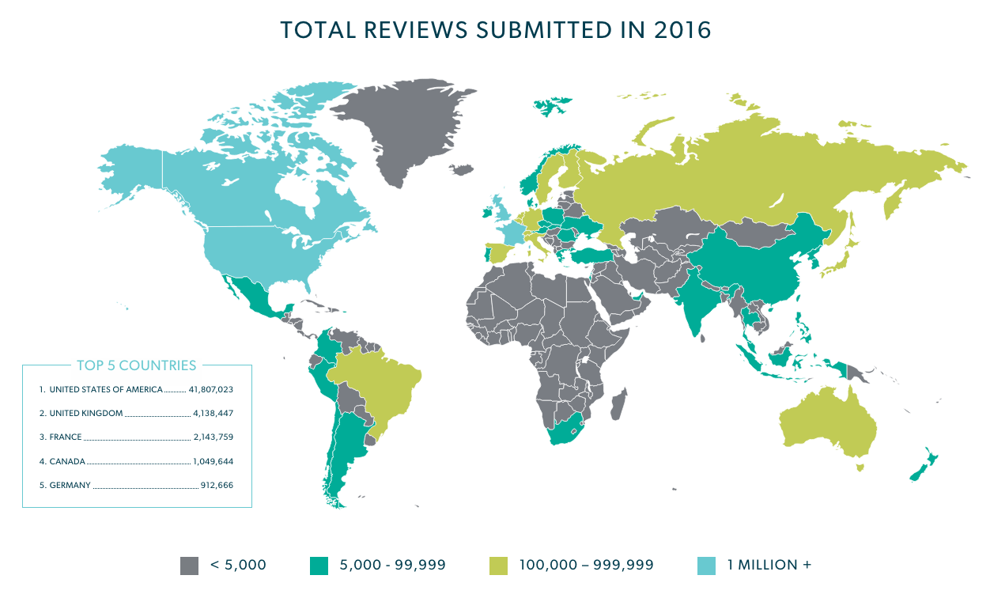
Task: Click the "Top 5 Countries" box heading
Action: click(136, 365)
